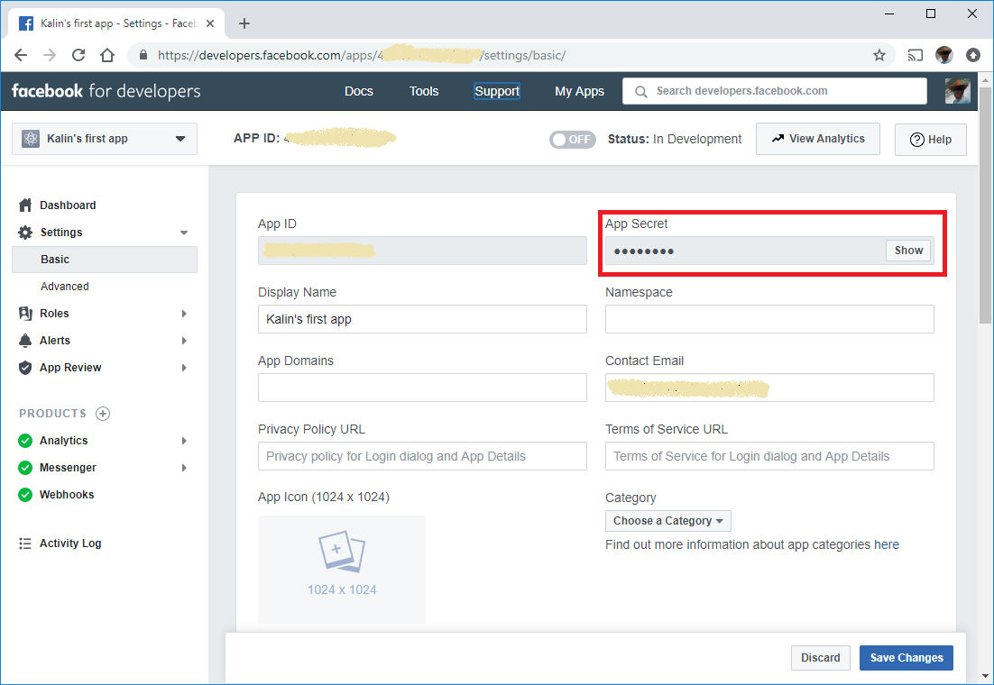Open the Tools menu
Screen dimensions: 994x685
tap(423, 91)
